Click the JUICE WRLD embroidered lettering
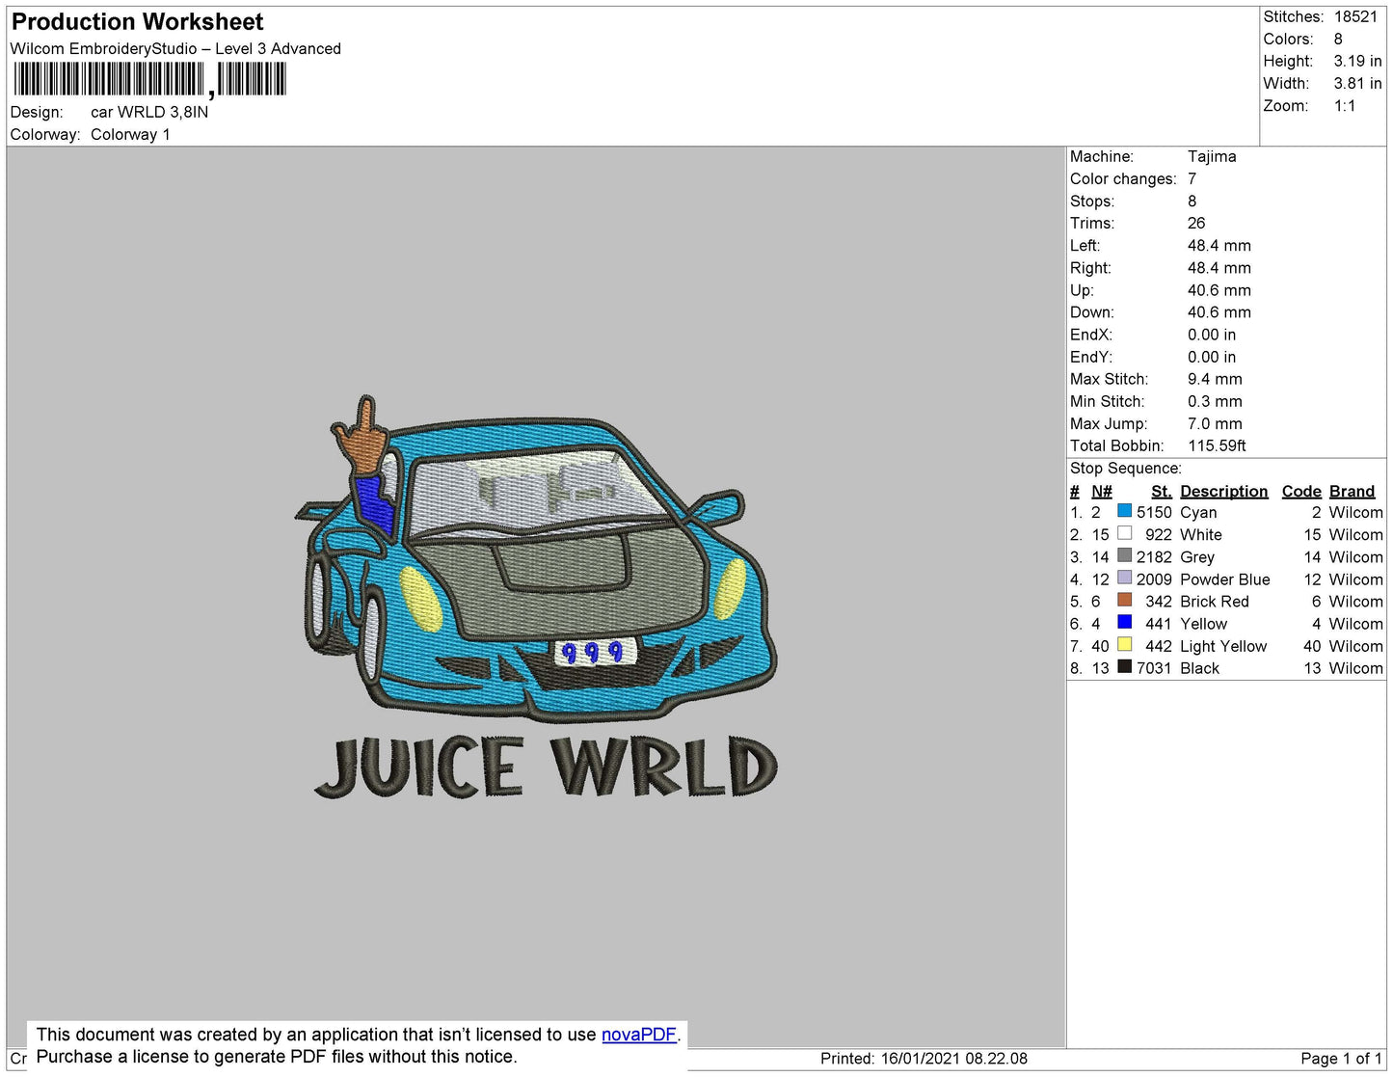 [546, 767]
